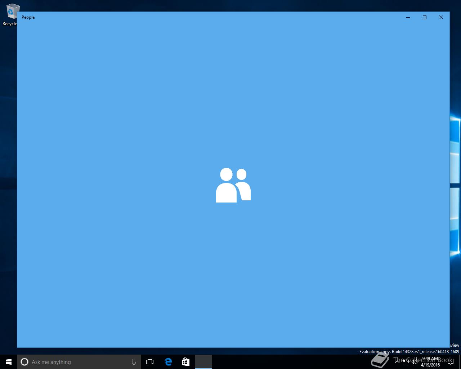The width and height of the screenshot is (461, 369).
Task: Open the volume control tray icon
Action: click(x=415, y=362)
